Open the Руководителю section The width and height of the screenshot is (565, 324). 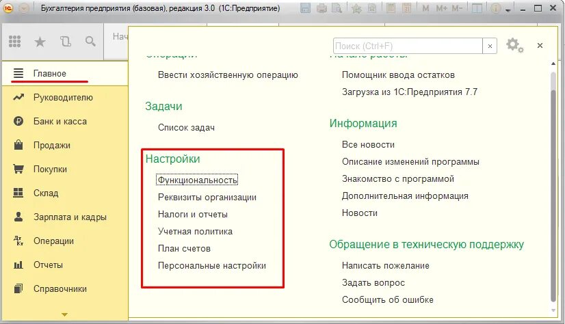tap(65, 98)
